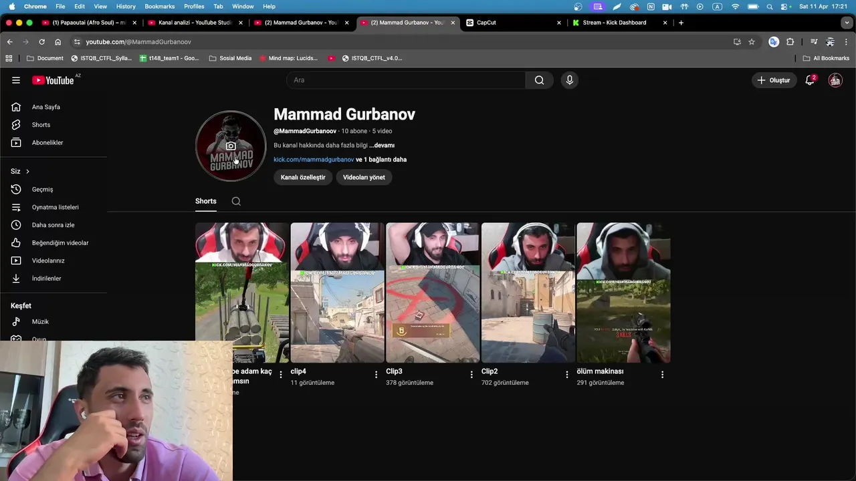This screenshot has width=856, height=481.
Task: Open the Chrome home button
Action: pos(58,41)
